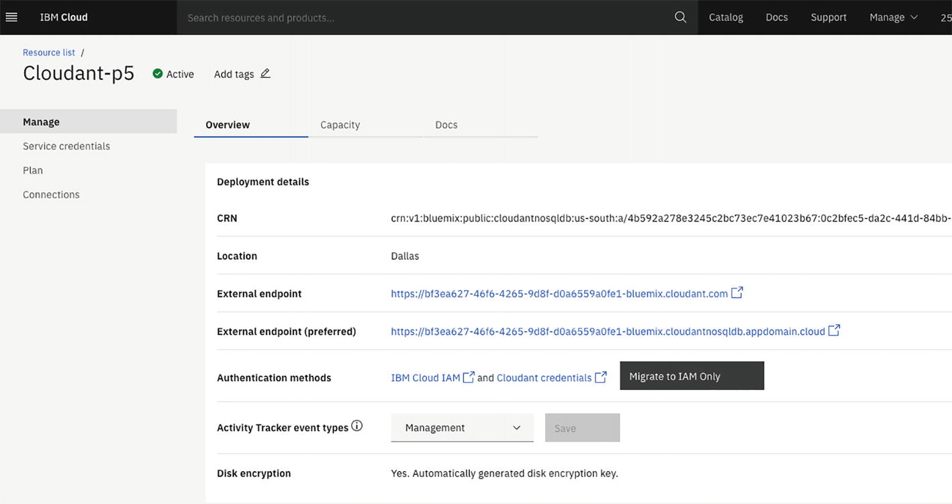Click the search magnifier icon
This screenshot has width=952, height=504.
(680, 17)
